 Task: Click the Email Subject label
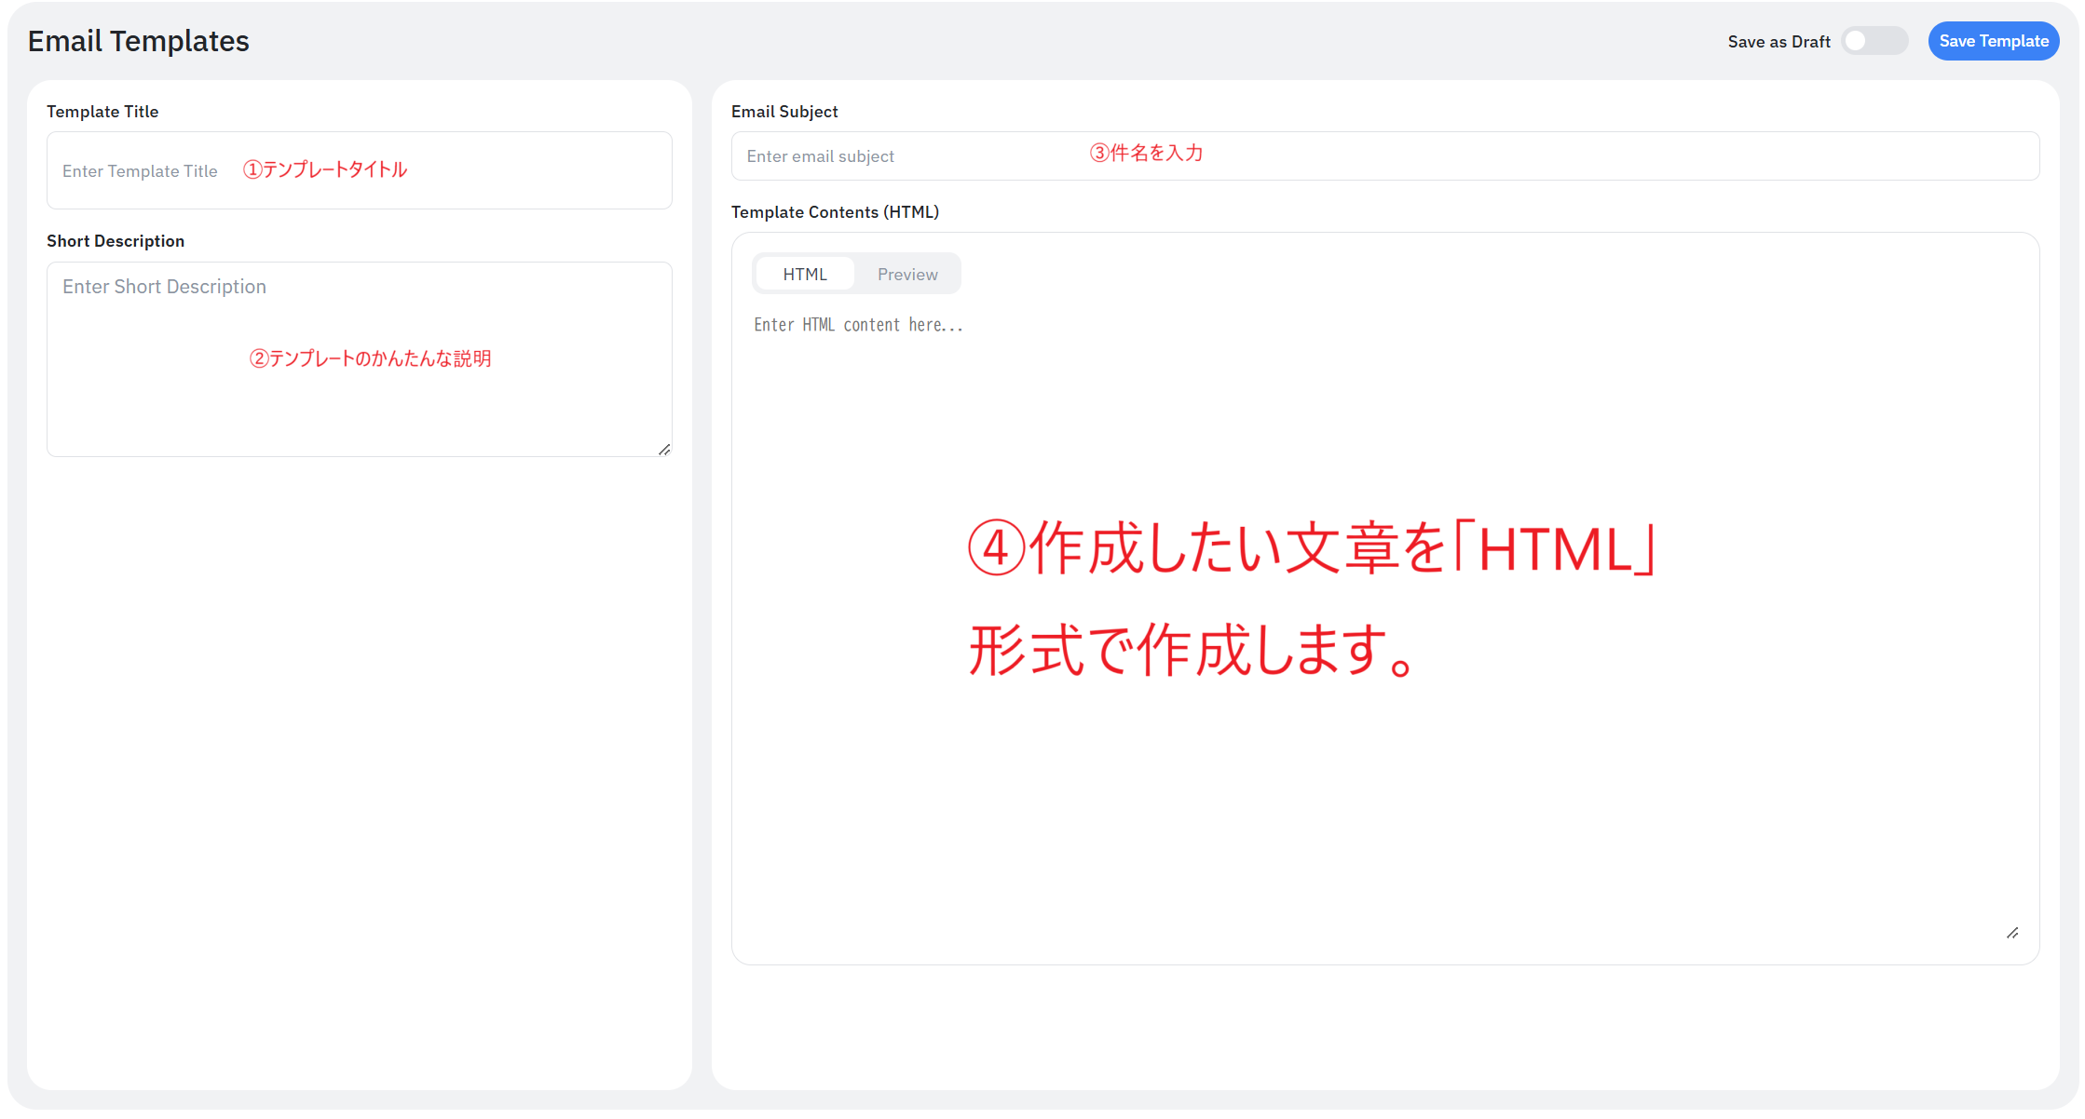(784, 112)
